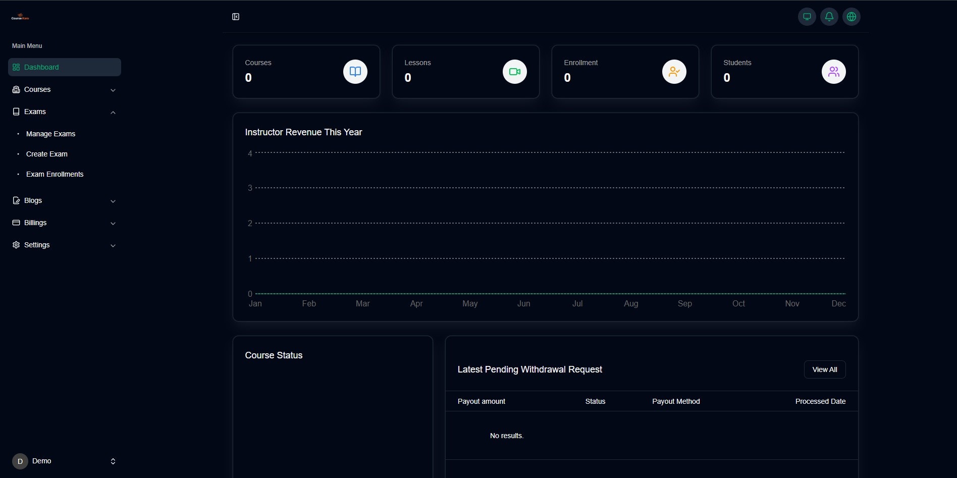Click the Demo user avatar
The image size is (957, 478).
[20, 461]
